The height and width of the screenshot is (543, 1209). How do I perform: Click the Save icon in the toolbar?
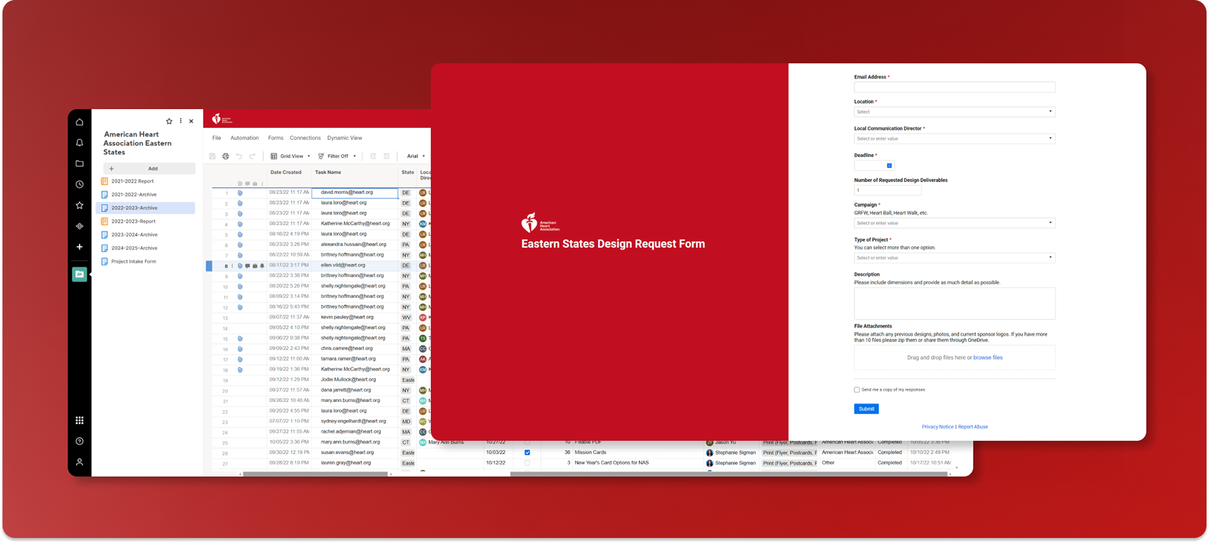click(212, 156)
